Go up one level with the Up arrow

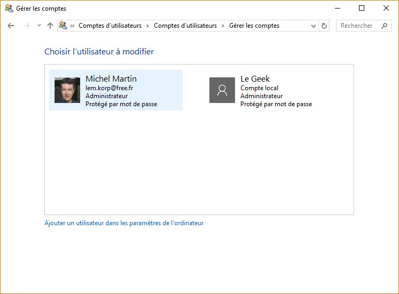click(50, 26)
